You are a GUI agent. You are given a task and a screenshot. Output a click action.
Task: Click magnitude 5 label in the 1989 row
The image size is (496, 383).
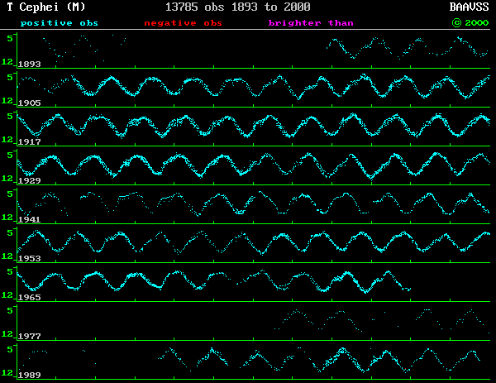(10, 349)
